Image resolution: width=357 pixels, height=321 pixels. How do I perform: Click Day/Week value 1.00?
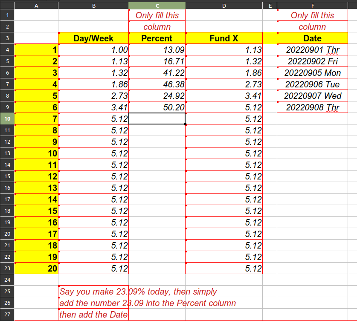click(x=93, y=49)
